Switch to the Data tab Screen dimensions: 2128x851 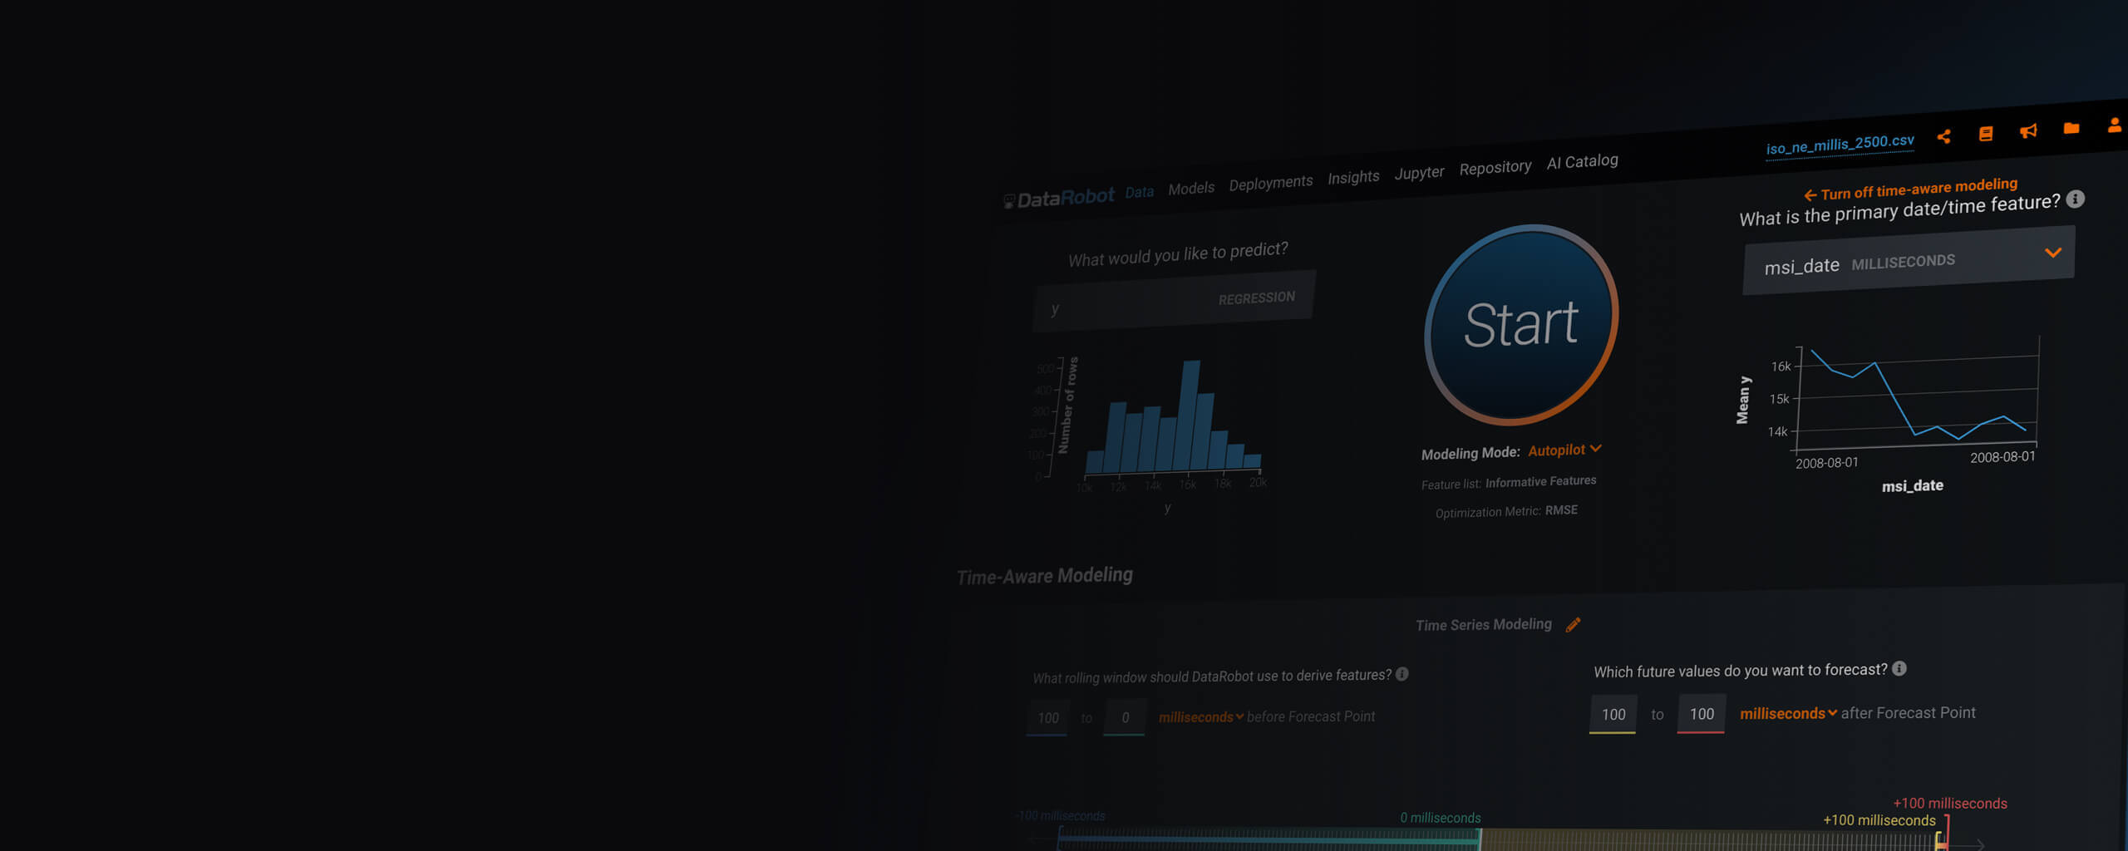coord(1140,192)
